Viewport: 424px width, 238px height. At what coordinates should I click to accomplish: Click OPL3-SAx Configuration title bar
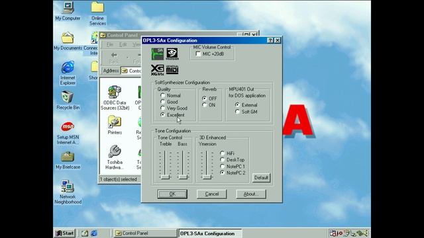point(211,40)
